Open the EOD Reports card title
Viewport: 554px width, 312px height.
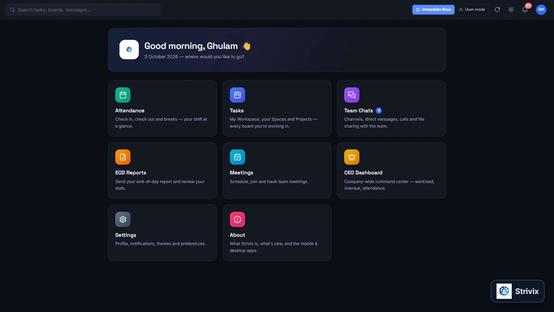[131, 173]
